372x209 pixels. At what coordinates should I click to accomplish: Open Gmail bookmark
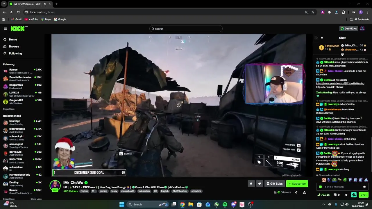tap(16, 19)
